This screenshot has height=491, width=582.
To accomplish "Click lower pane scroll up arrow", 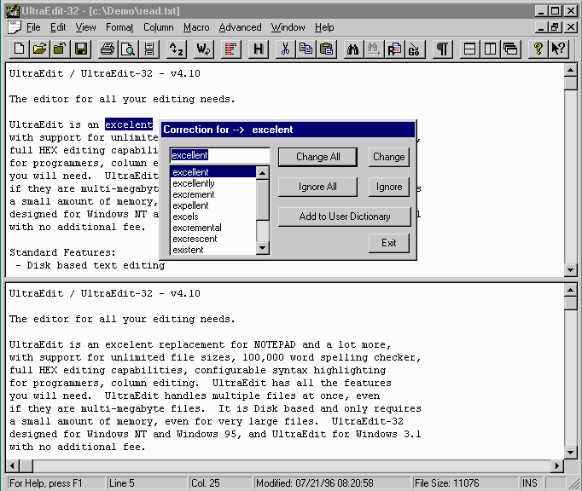I will (x=570, y=290).
